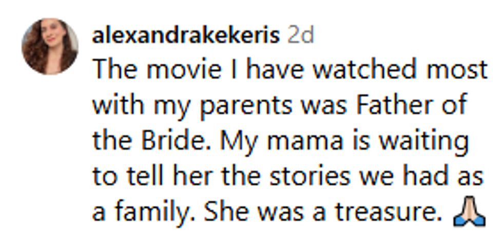Viewport: 503px width, 249px height.
Task: Click the word "stories" in the comment
Action: [324, 177]
